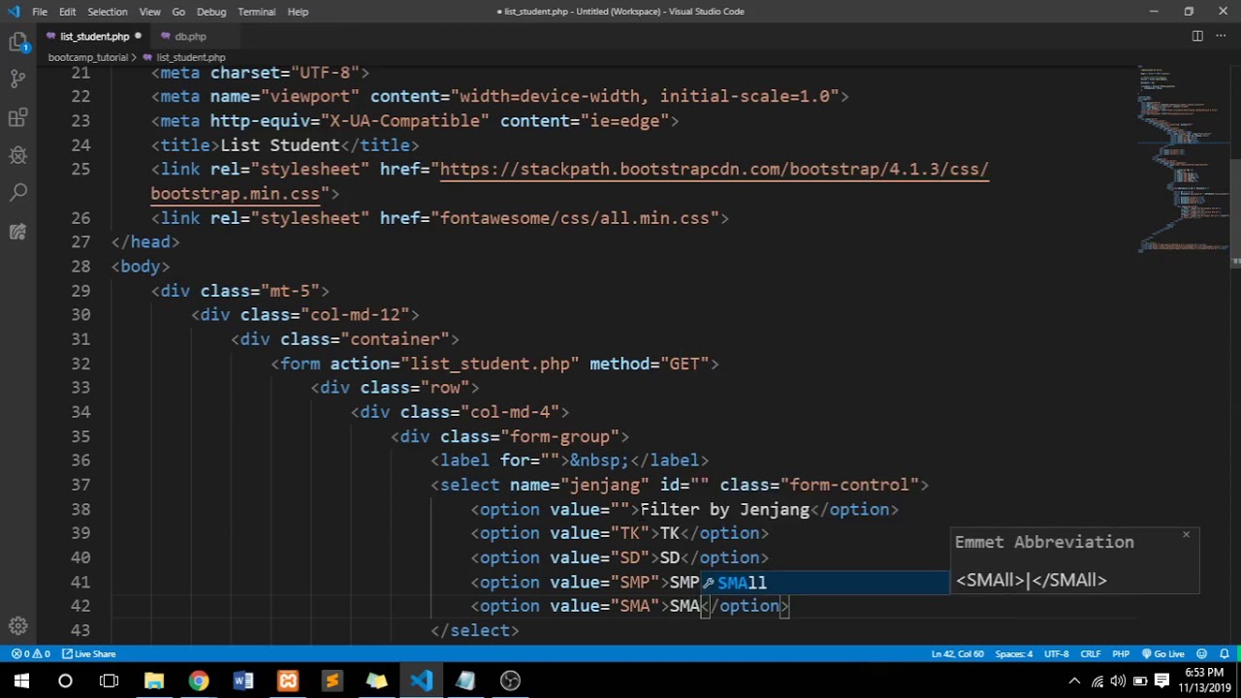Open the File menu

[x=40, y=12]
